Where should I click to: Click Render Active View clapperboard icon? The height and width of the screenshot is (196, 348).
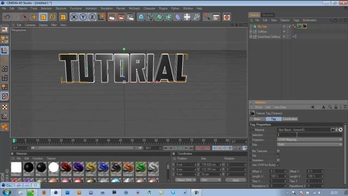click(x=112, y=17)
